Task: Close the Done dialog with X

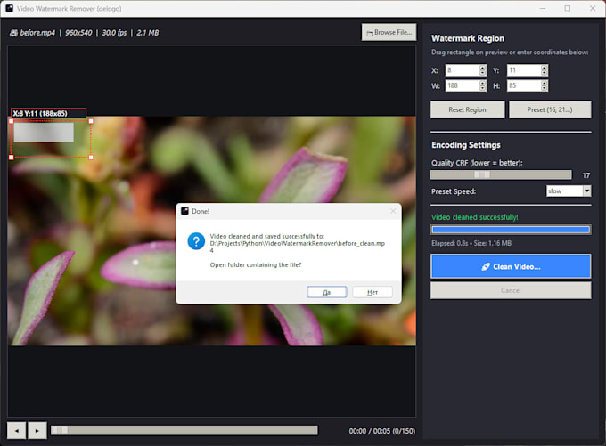Action: 393,211
